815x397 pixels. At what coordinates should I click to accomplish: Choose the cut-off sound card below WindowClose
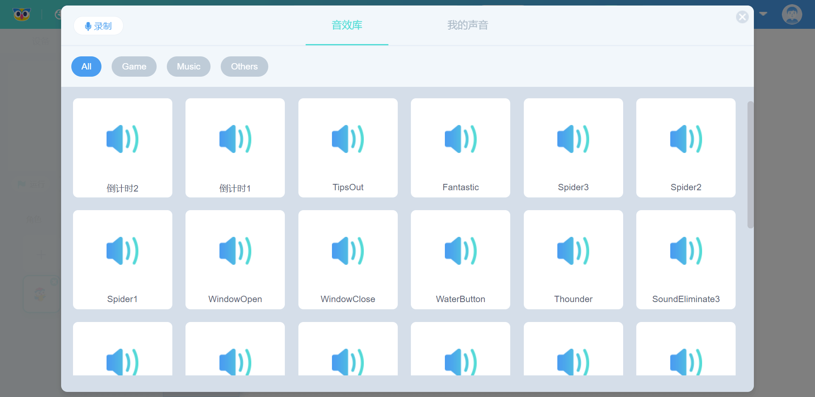coord(348,349)
